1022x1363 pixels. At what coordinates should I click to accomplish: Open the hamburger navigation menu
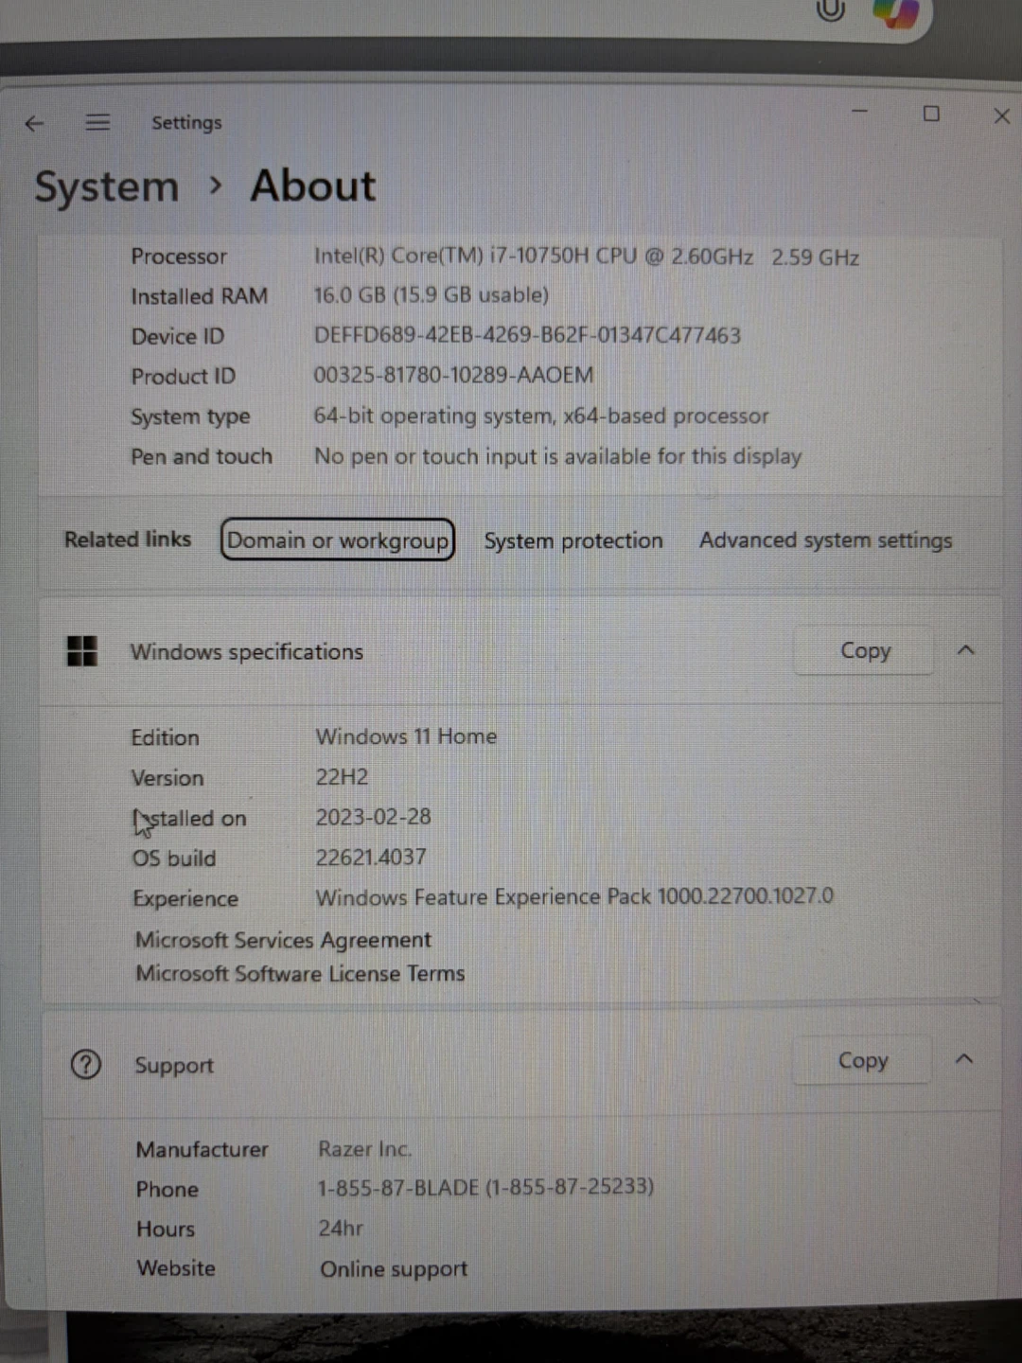(97, 122)
